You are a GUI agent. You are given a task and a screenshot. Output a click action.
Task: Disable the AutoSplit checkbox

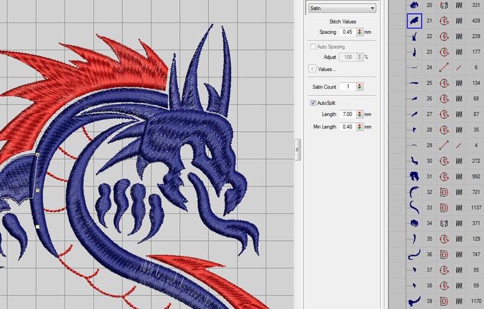(x=313, y=103)
